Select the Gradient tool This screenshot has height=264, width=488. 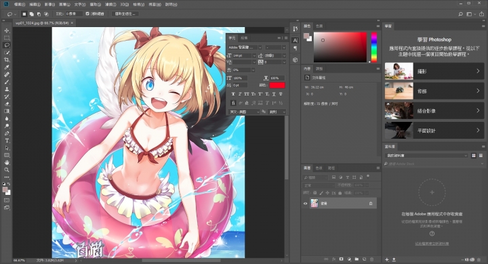coord(7,111)
